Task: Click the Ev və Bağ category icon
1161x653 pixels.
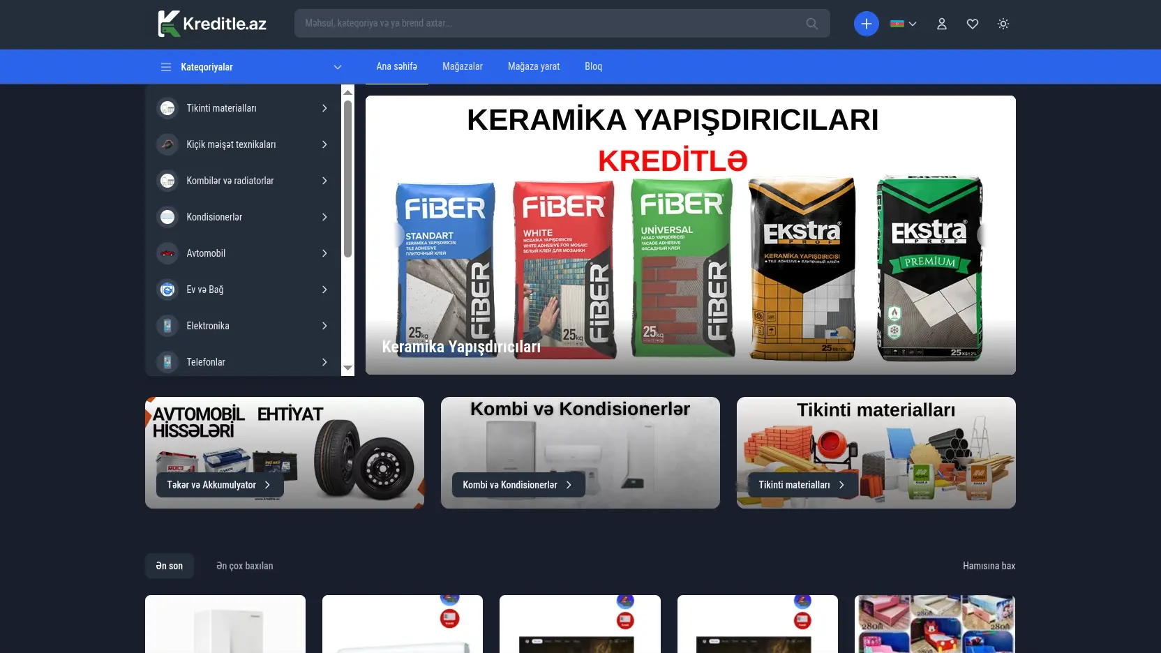Action: coord(167,290)
